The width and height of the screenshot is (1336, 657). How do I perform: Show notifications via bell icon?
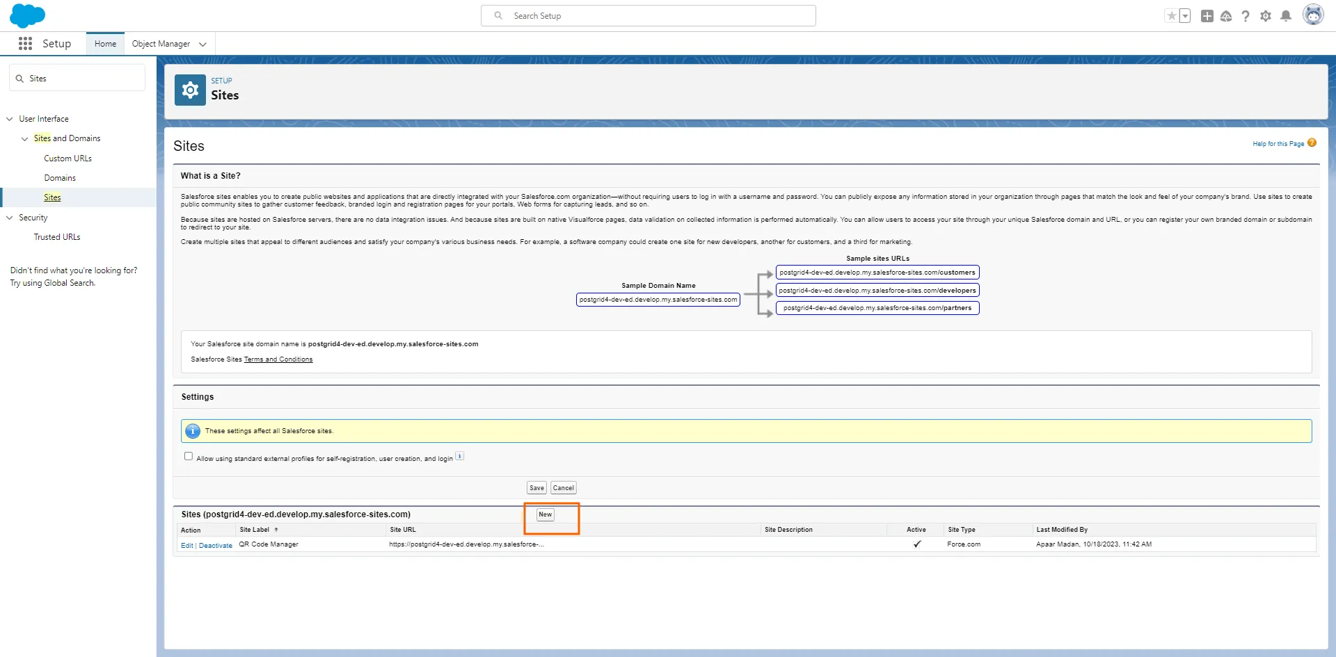click(1286, 16)
